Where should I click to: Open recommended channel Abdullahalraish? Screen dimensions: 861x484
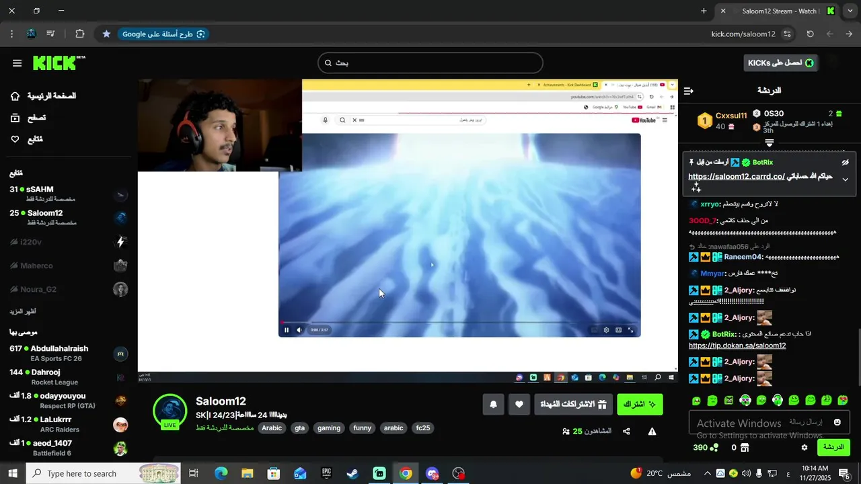69,354
